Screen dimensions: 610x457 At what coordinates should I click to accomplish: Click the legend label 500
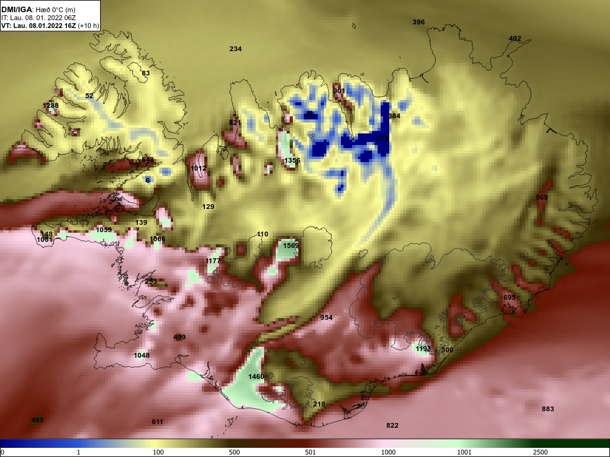tap(234, 452)
